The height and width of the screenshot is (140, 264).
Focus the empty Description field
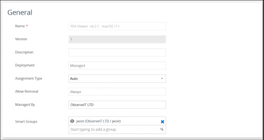(117, 53)
